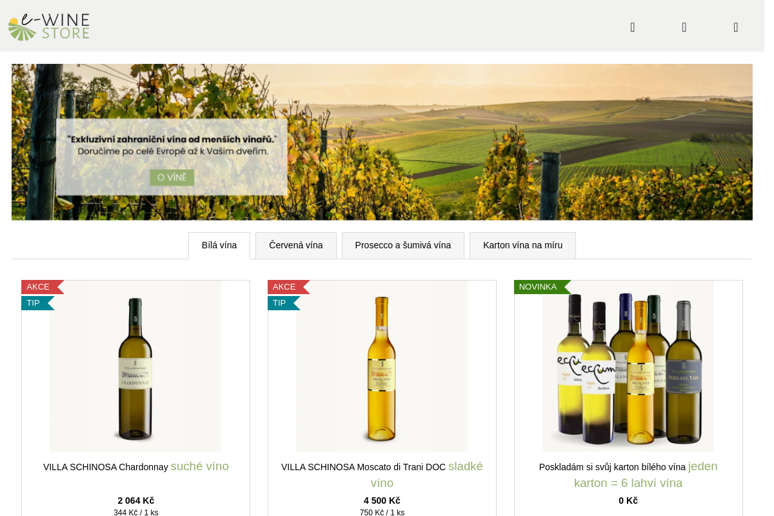
Task: Open the VILLA SCHINOSA Chardonnay suché víno link
Action: click(x=136, y=466)
